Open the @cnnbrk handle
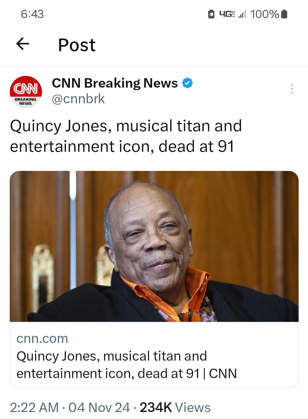308x419 pixels. 78,99
